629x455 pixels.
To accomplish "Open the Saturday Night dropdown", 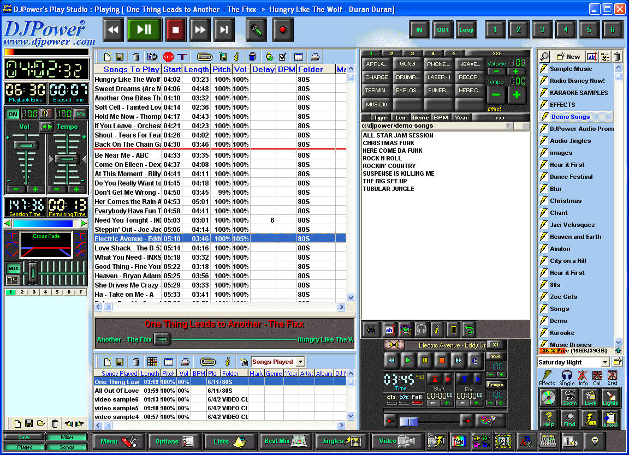I will pos(606,362).
